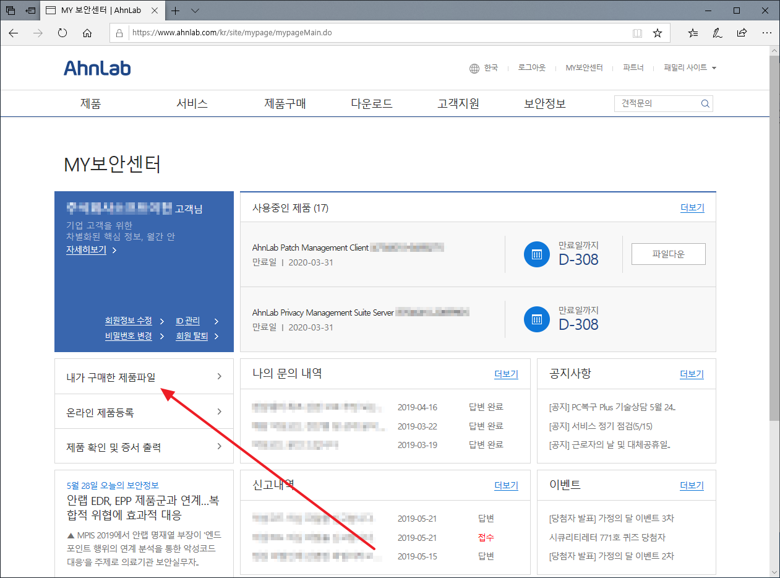Screen dimensions: 780x578
Task: Click 더보기 for 이벤트
Action: pyautogui.click(x=692, y=486)
